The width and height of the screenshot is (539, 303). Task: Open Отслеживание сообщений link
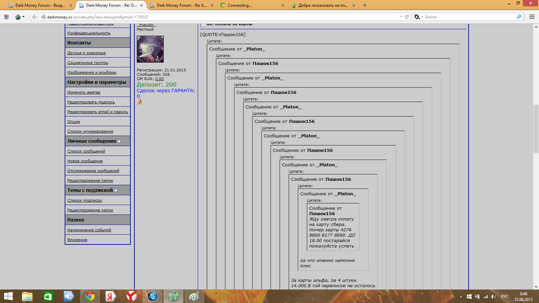click(93, 171)
